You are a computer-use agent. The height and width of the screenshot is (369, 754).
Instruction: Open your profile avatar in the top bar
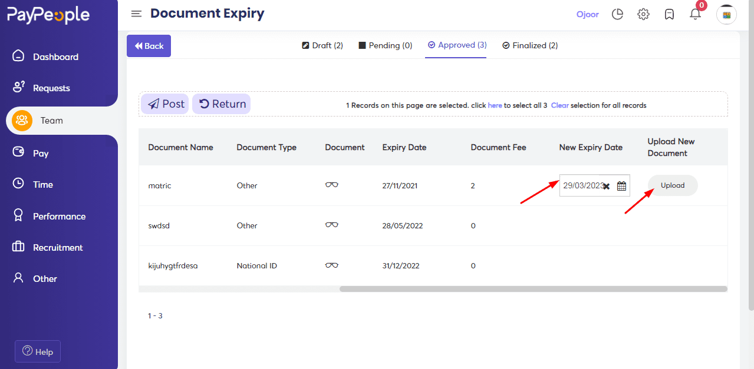point(726,14)
